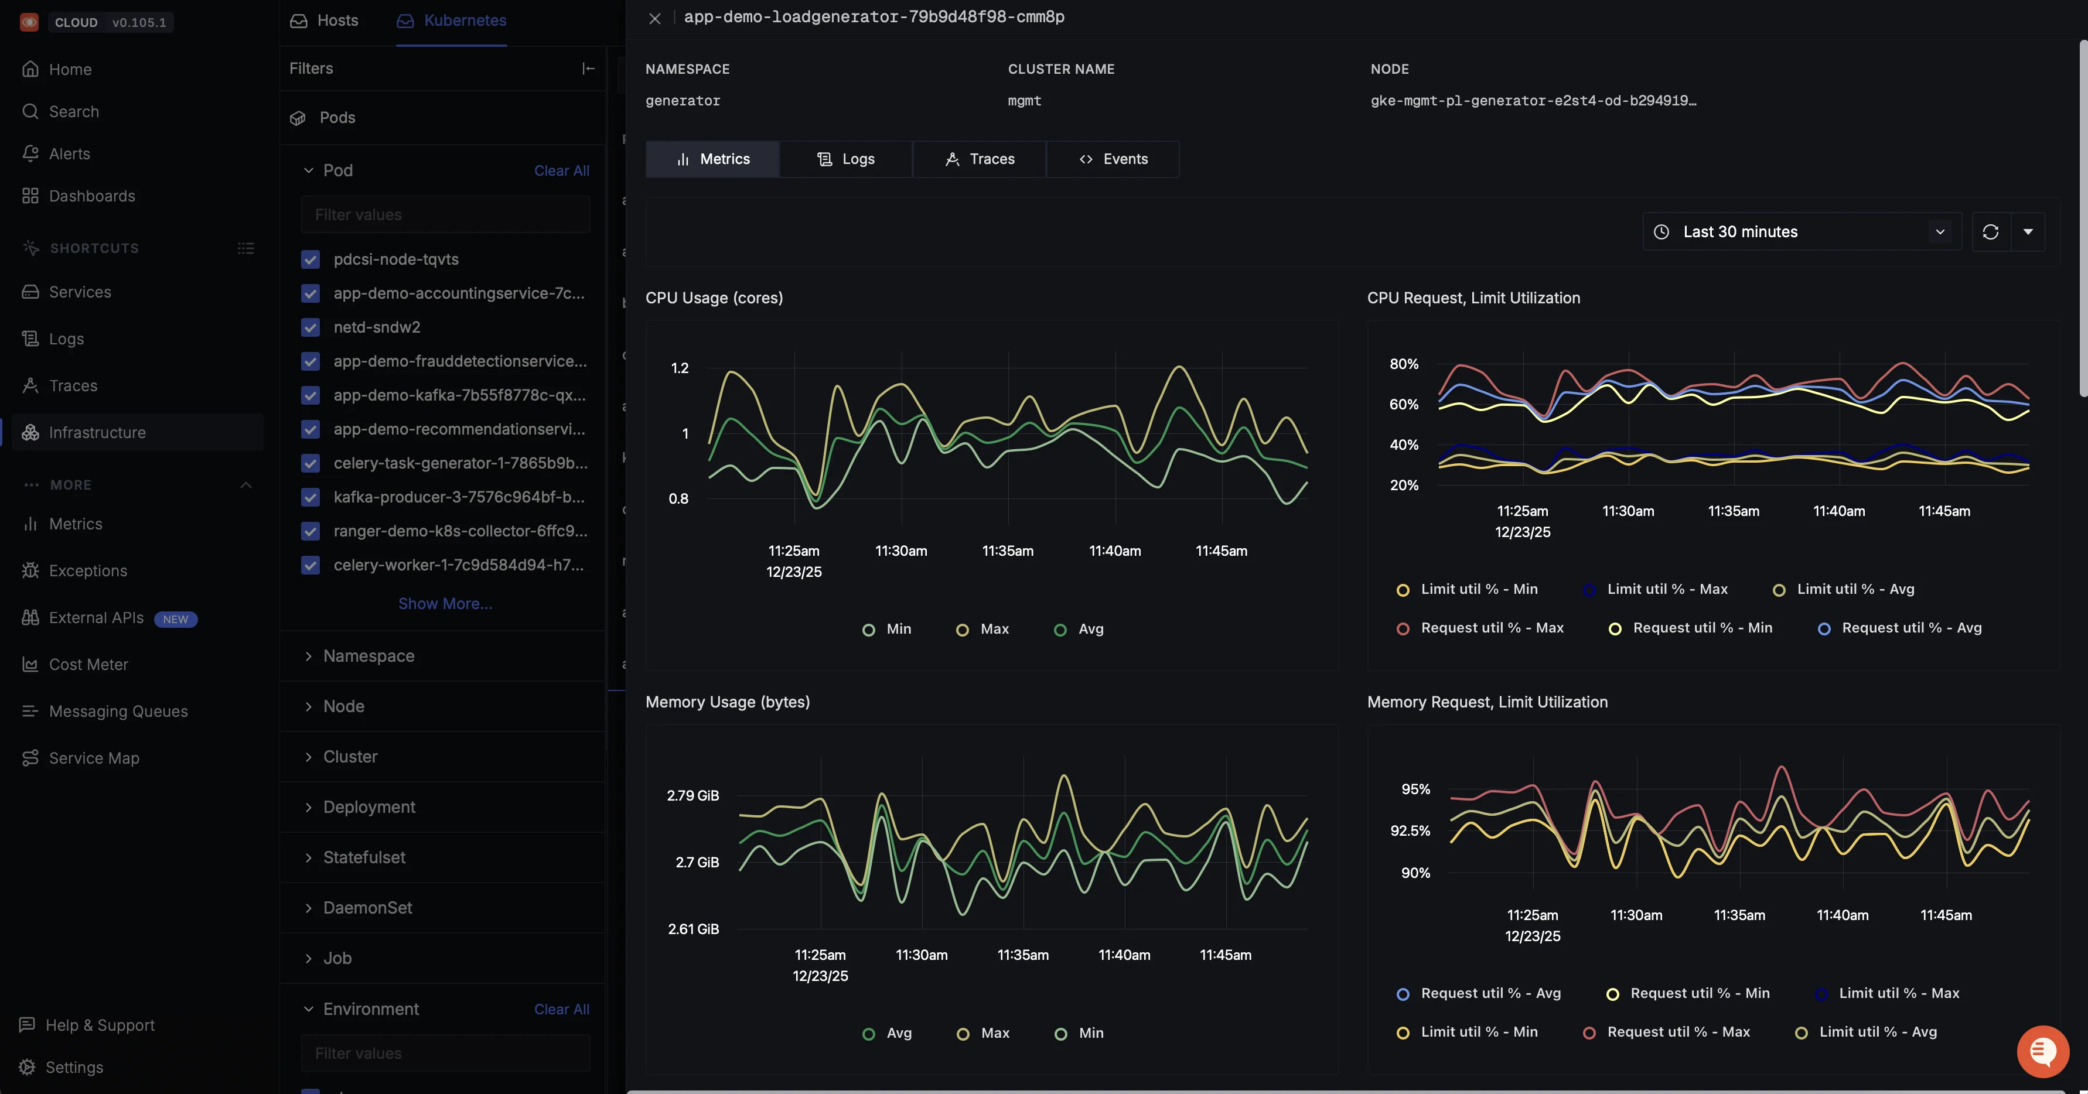Click the refresh icon next to time range
The height and width of the screenshot is (1094, 2088).
point(1990,232)
